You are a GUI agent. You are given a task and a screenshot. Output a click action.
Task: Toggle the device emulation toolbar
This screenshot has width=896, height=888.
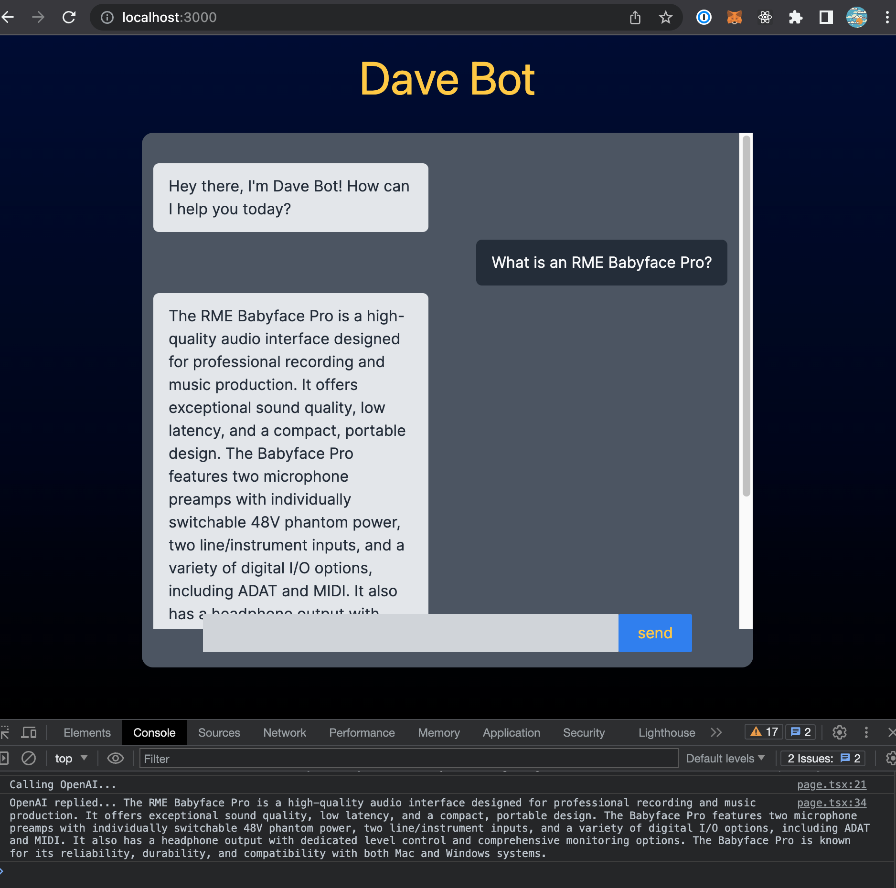(29, 732)
